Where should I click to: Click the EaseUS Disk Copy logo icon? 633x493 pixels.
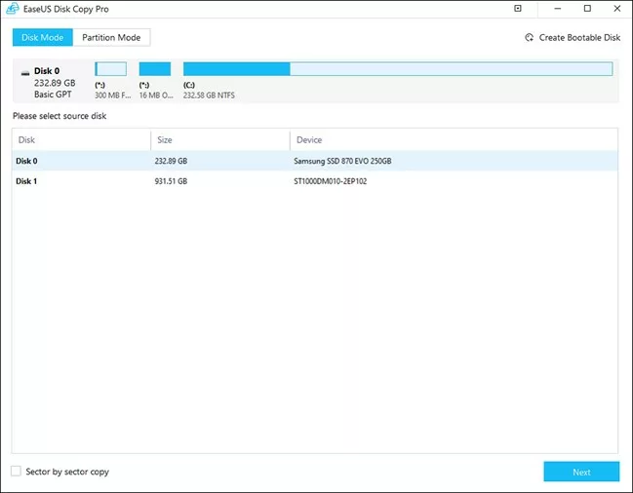tap(12, 9)
